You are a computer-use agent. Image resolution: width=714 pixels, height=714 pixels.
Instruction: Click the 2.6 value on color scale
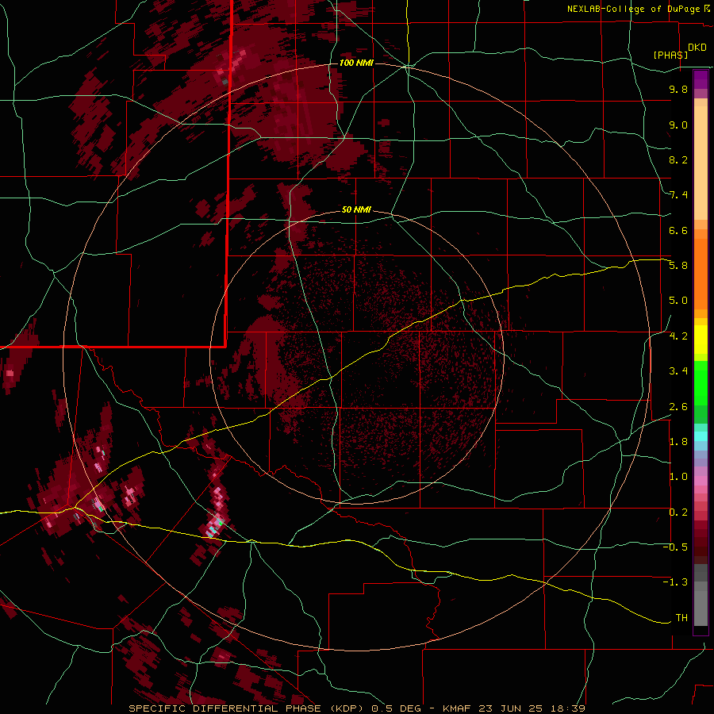(678, 406)
